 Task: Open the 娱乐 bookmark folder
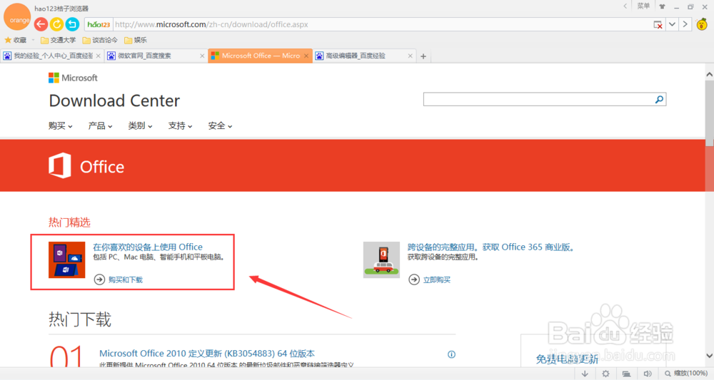[136, 40]
